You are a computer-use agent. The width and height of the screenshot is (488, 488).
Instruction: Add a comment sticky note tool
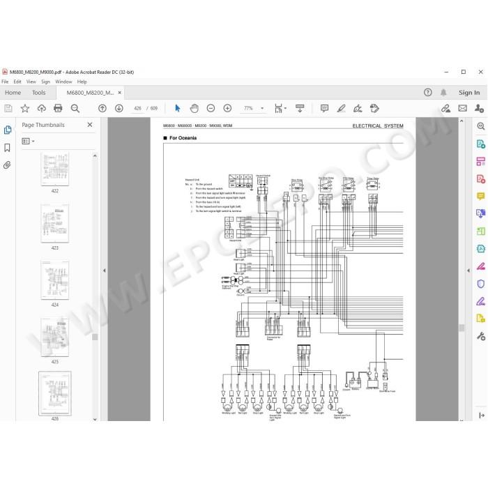(324, 108)
